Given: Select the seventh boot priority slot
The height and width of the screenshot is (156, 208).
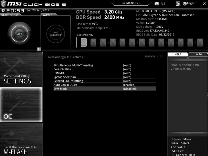Looking at the screenshot, I should pos(142,42).
